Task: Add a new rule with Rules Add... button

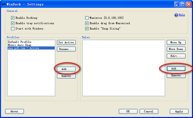Action: [x=176, y=68]
